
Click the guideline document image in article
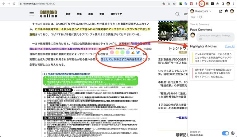pos(90,104)
